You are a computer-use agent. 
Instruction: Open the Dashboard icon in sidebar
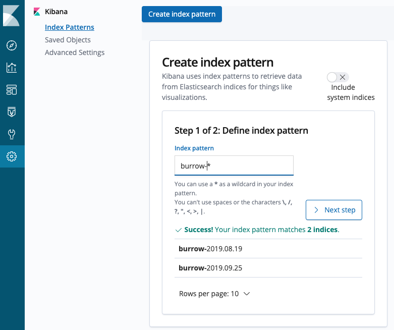(x=12, y=90)
